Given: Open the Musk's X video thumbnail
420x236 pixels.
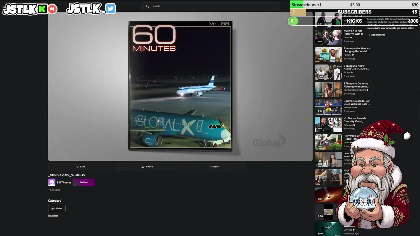Looking at the screenshot, I should tap(328, 37).
